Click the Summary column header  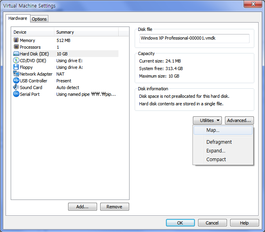[86, 32]
